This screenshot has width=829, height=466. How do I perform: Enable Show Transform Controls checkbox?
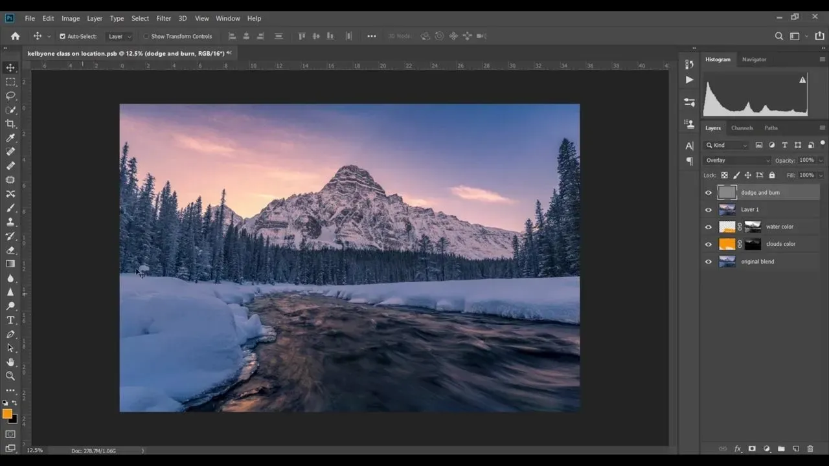pos(146,36)
